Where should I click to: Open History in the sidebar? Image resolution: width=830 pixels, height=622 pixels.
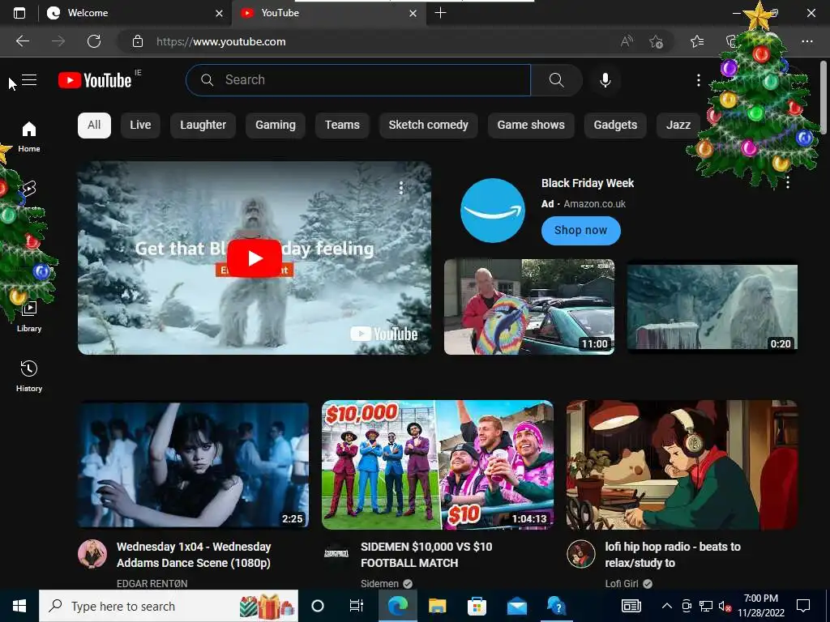click(29, 376)
